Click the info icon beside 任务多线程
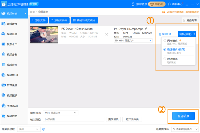 point(44,129)
